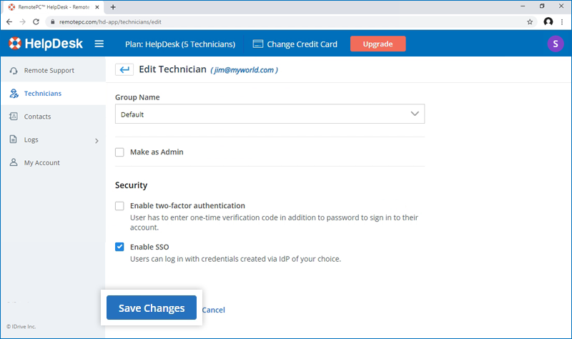The image size is (572, 339).
Task: Click the browser address bar
Action: (x=286, y=22)
